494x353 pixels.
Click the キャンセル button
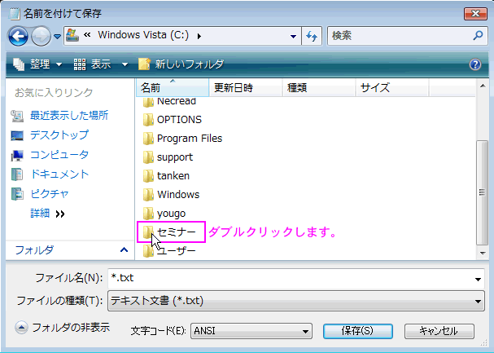[439, 331]
